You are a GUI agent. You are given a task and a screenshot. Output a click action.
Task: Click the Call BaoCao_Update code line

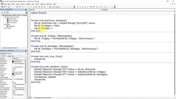click(45, 77)
